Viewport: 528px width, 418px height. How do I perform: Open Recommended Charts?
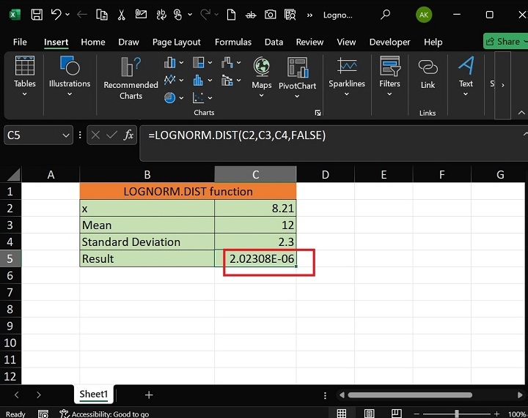click(131, 78)
